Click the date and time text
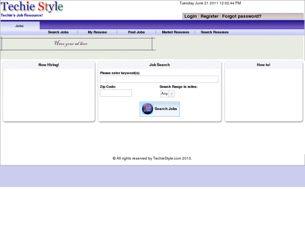Screen dimensions: 305x228 pyautogui.click(x=210, y=3)
